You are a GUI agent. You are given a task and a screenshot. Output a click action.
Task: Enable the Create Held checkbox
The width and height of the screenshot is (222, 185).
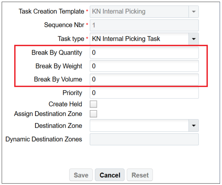(94, 104)
